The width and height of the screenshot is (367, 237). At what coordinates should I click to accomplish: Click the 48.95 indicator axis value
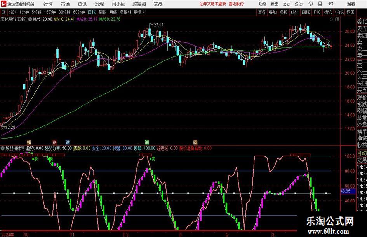click(345, 191)
